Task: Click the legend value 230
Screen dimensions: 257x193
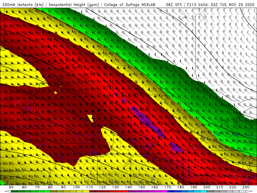Action: [x=246, y=187]
